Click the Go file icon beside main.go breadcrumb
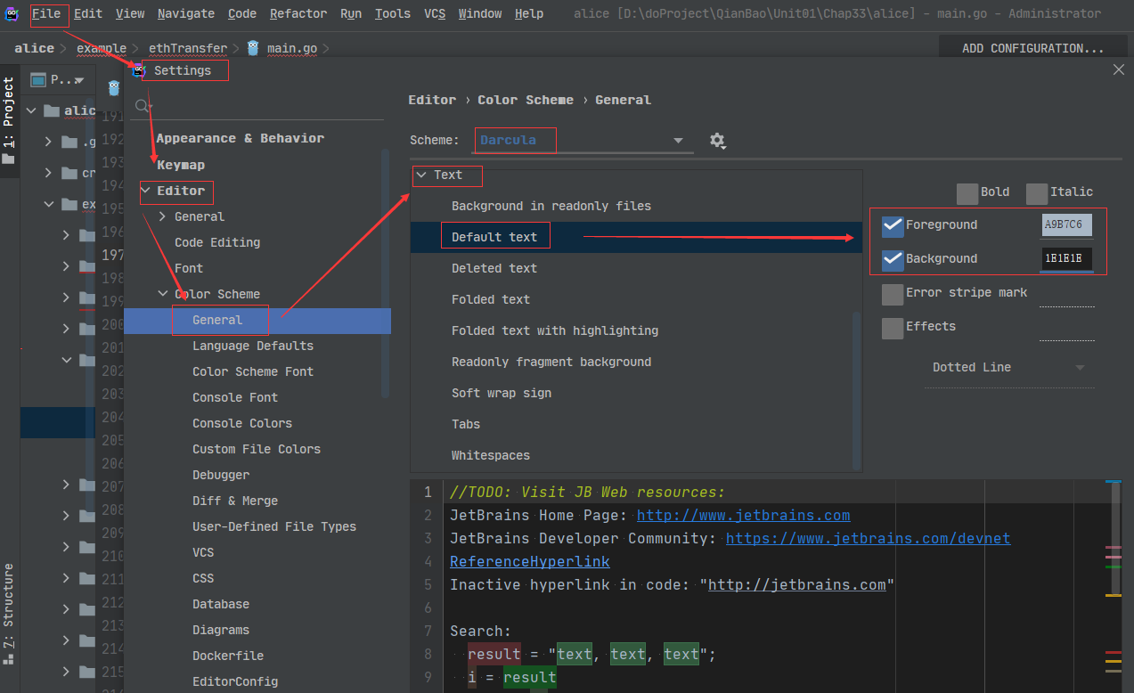Screen dimensions: 1134x693 click(x=254, y=48)
